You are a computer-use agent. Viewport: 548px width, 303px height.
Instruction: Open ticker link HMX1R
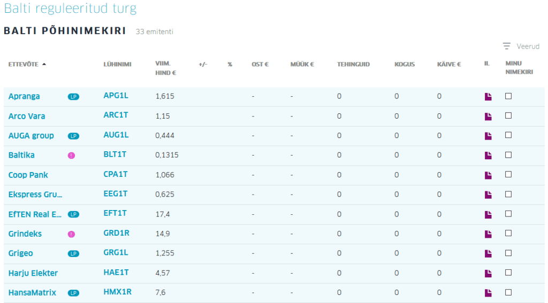pyautogui.click(x=117, y=292)
